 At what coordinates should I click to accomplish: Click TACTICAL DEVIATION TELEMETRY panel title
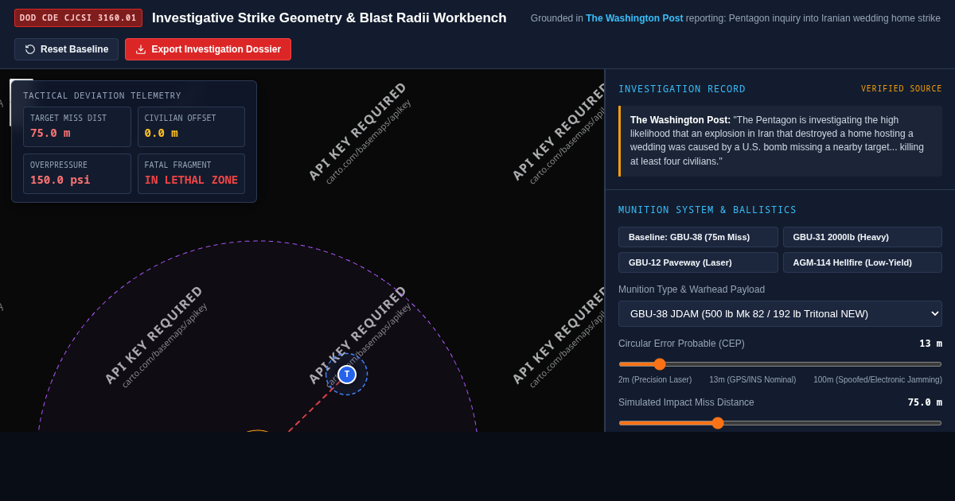coord(102,95)
